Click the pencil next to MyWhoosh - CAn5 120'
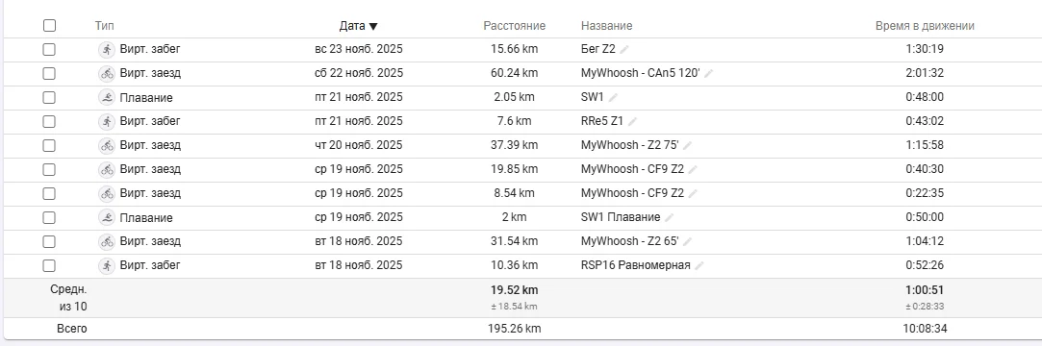The image size is (1042, 346). click(x=708, y=74)
